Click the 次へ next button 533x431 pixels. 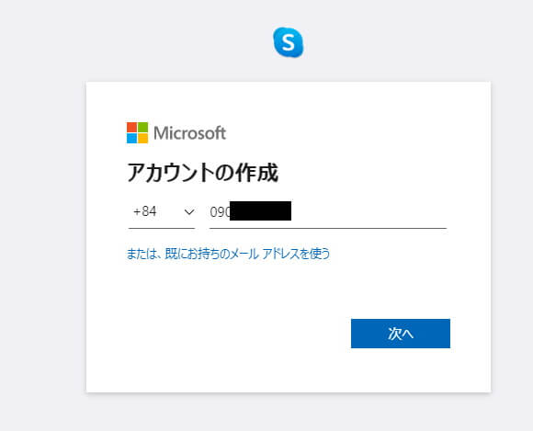coord(401,334)
